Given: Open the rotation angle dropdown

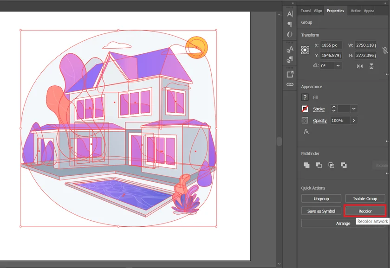Looking at the screenshot, I should click(338, 66).
